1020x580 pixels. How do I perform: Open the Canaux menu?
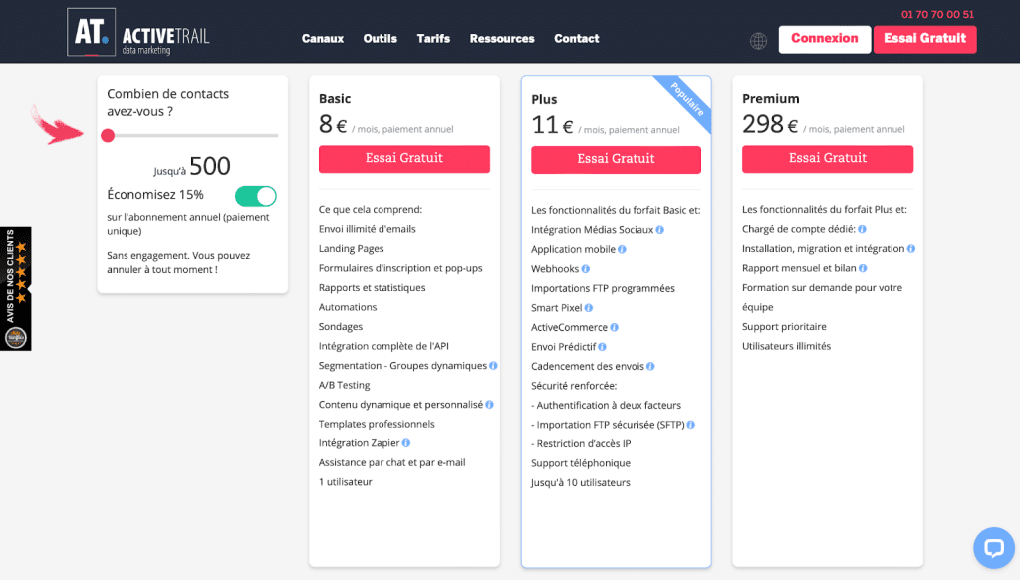point(323,39)
